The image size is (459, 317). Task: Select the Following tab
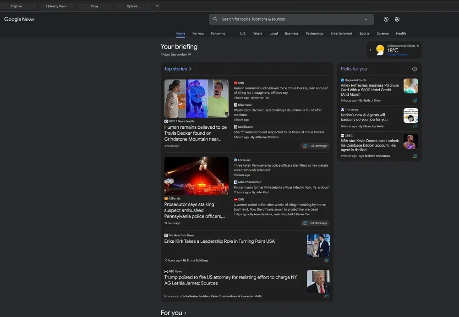(x=218, y=33)
